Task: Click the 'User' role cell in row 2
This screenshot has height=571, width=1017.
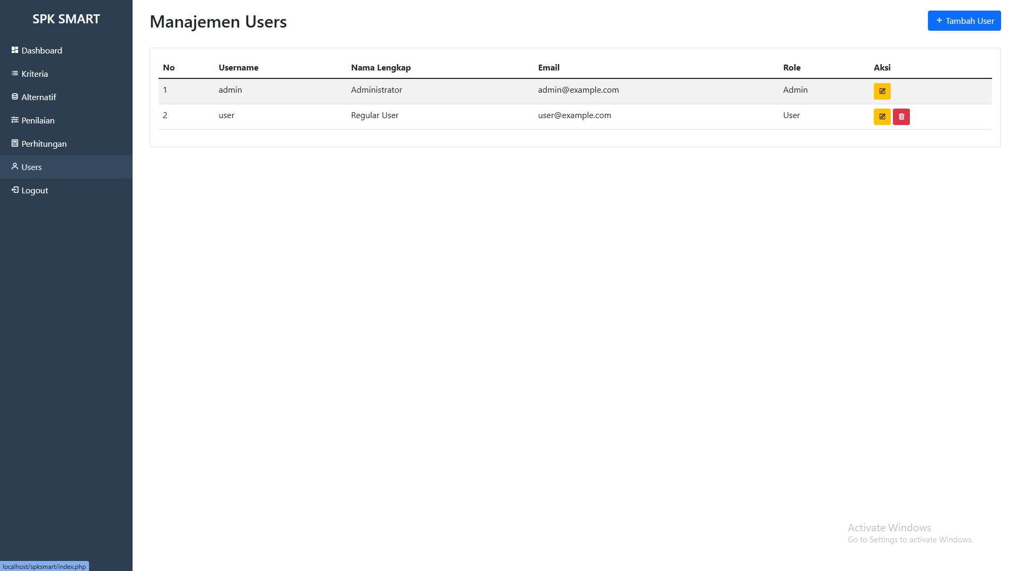Action: (791, 115)
